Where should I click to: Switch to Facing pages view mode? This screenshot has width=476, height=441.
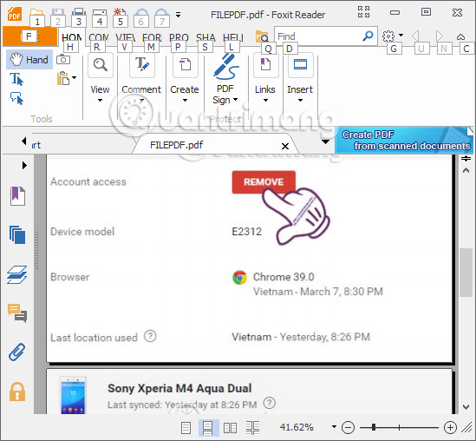point(230,428)
